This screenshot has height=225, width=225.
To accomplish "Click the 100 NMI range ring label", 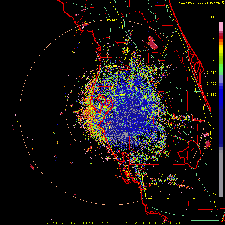I will coord(112,20).
